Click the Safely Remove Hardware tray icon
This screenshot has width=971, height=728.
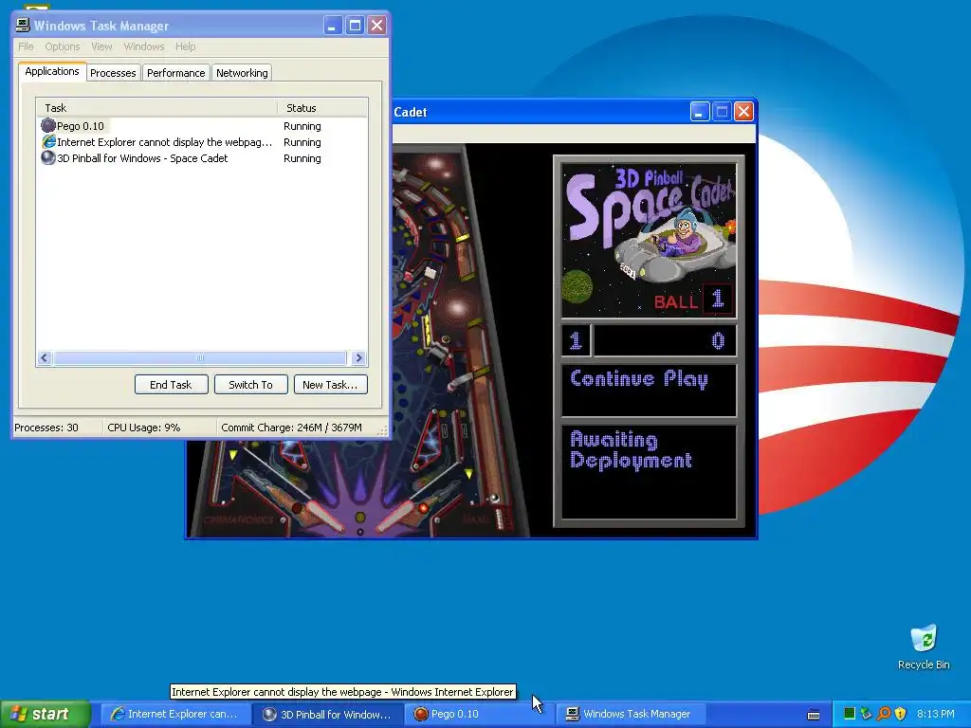[867, 714]
